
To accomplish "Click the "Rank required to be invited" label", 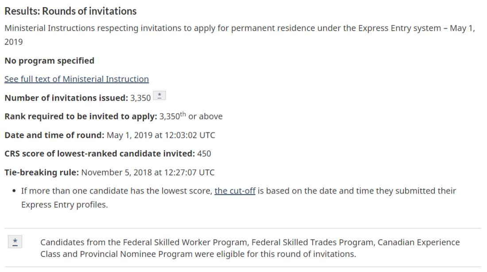I will point(81,117).
